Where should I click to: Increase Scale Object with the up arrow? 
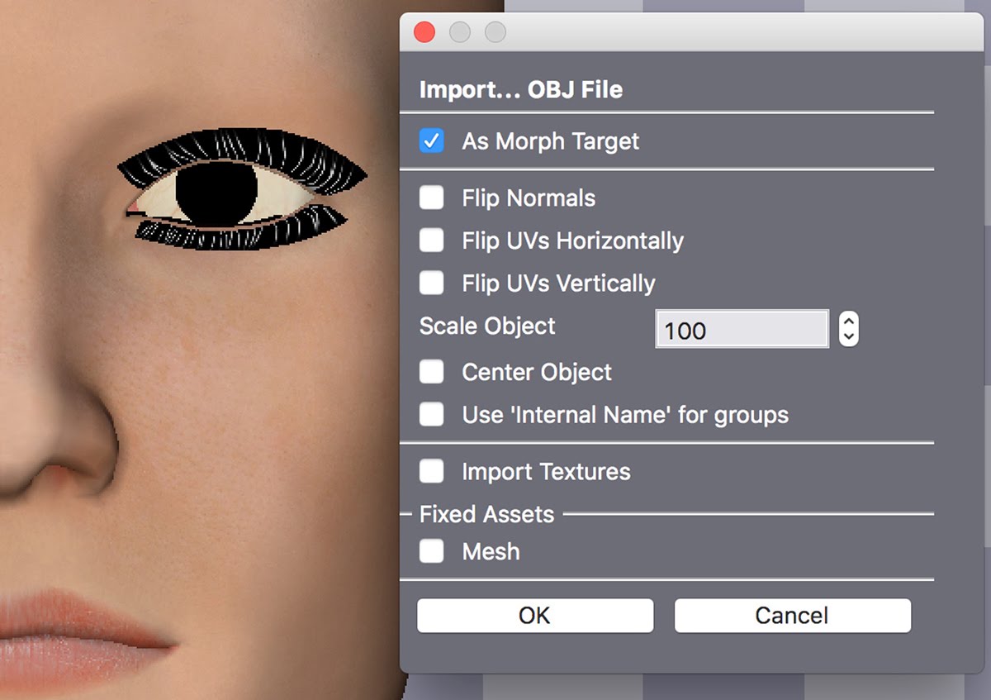pos(848,321)
